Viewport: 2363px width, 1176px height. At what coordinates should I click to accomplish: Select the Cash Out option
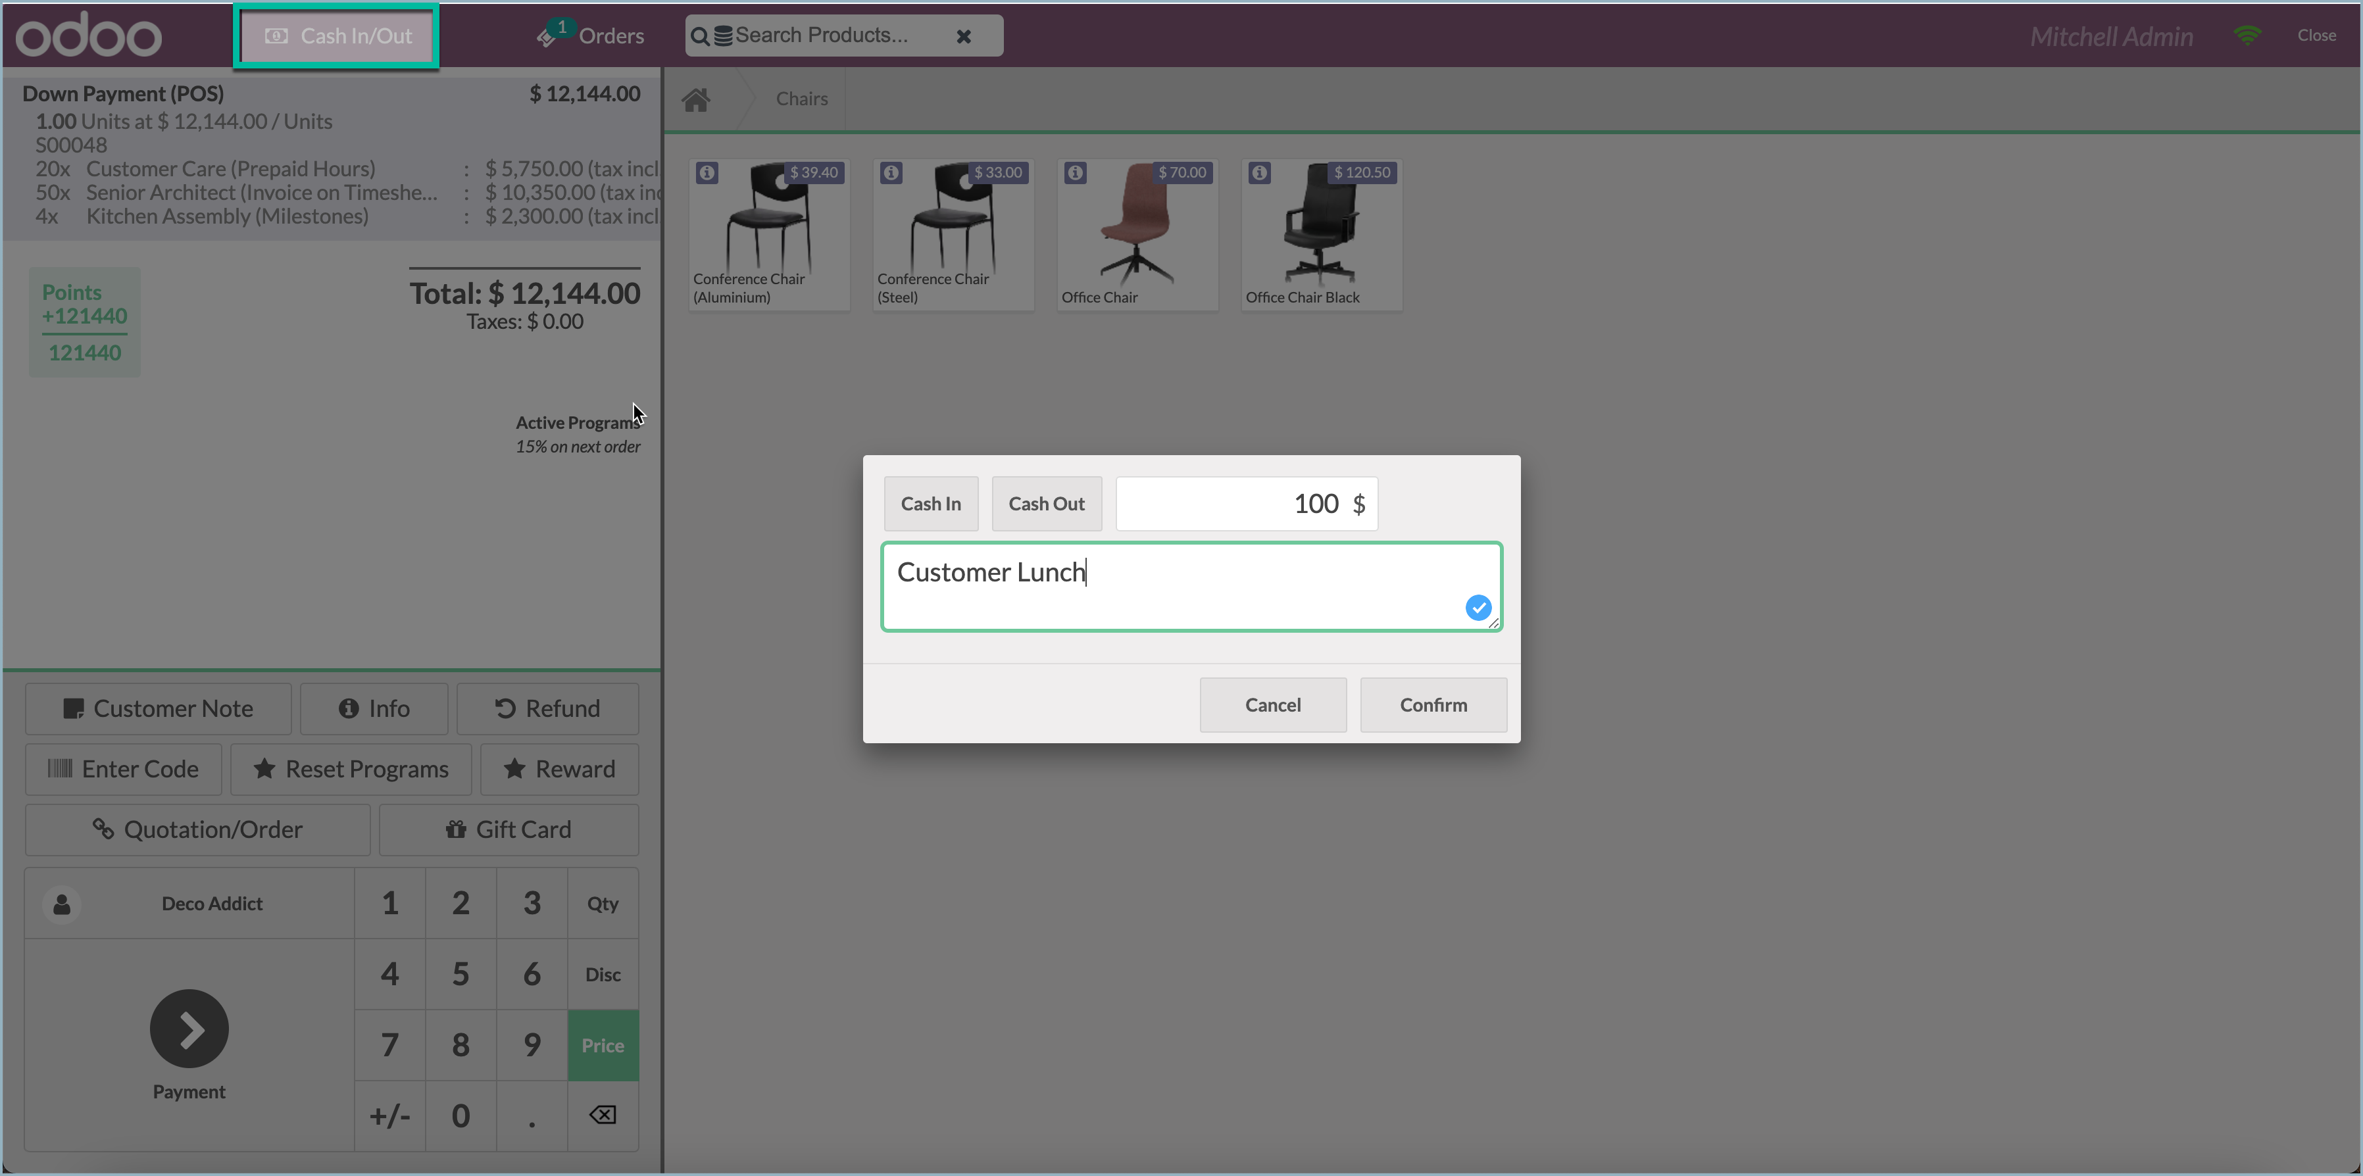1046,504
